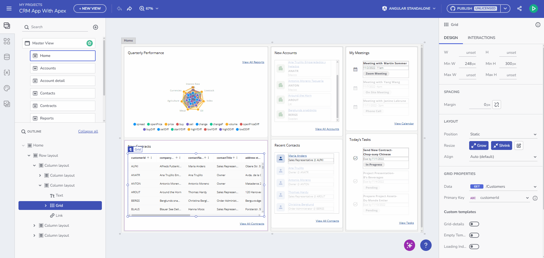
Task: Open the Angular Standalone framework dropdown
Action: pos(409,9)
